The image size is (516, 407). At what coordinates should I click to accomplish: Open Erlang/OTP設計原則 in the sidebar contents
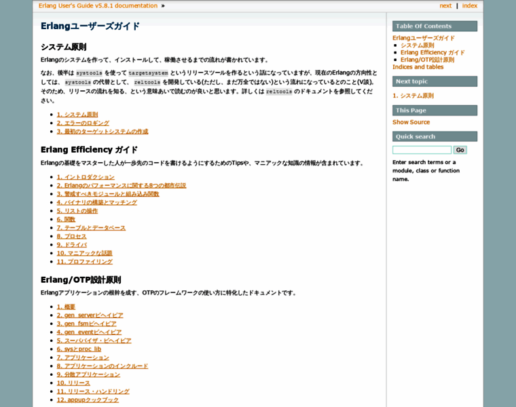click(x=427, y=60)
